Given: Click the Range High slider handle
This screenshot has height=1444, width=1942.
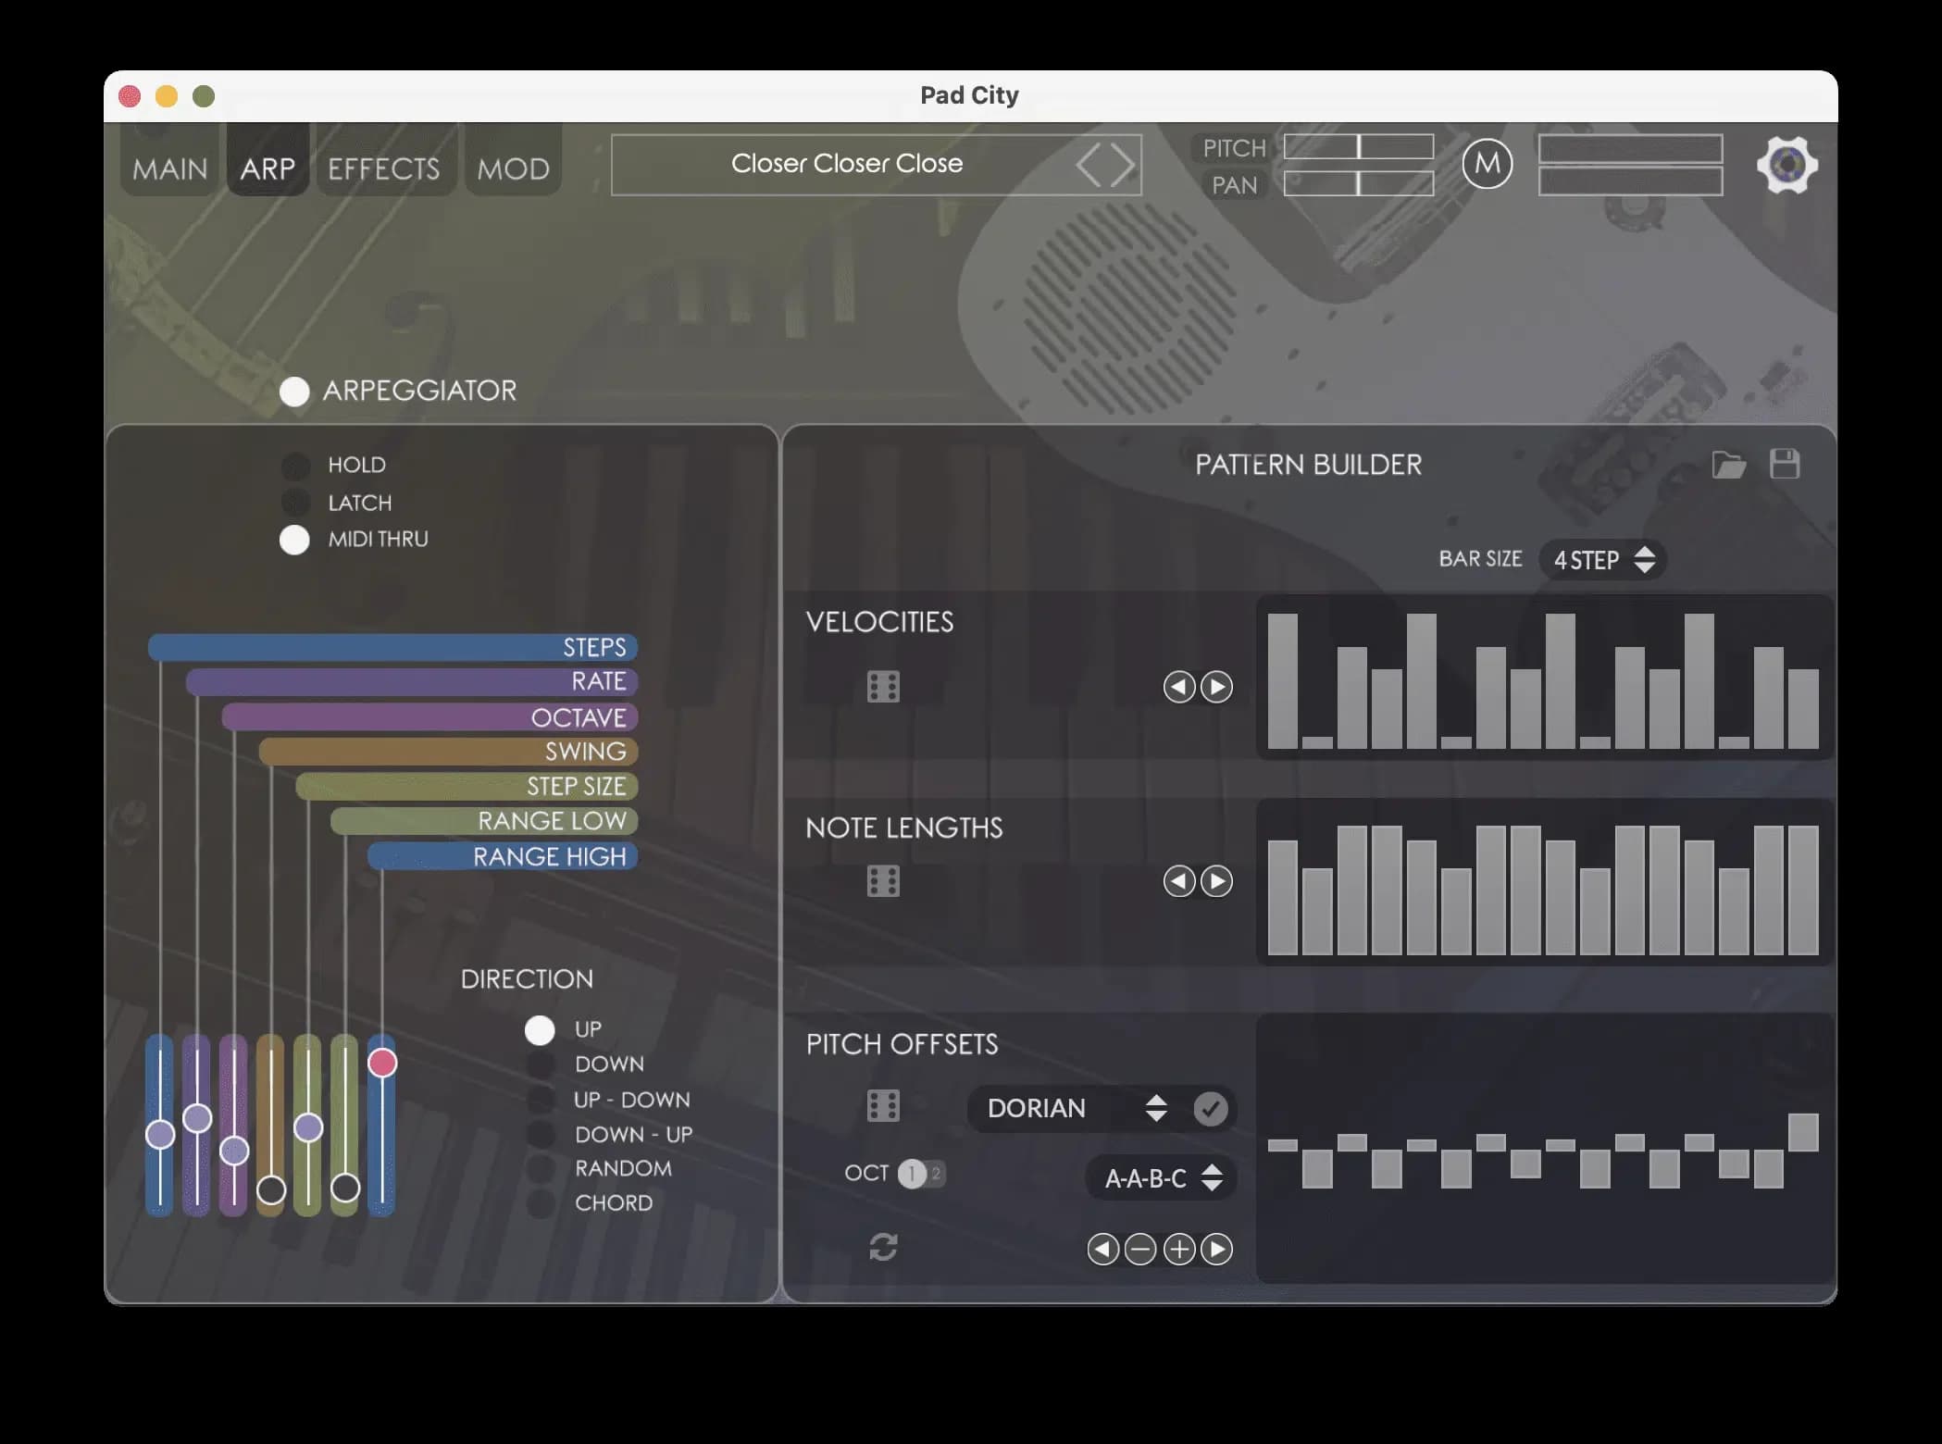Looking at the screenshot, I should 382,1063.
